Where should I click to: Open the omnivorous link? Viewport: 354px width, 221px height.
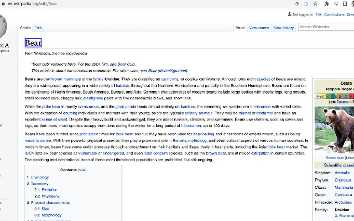(x=260, y=107)
